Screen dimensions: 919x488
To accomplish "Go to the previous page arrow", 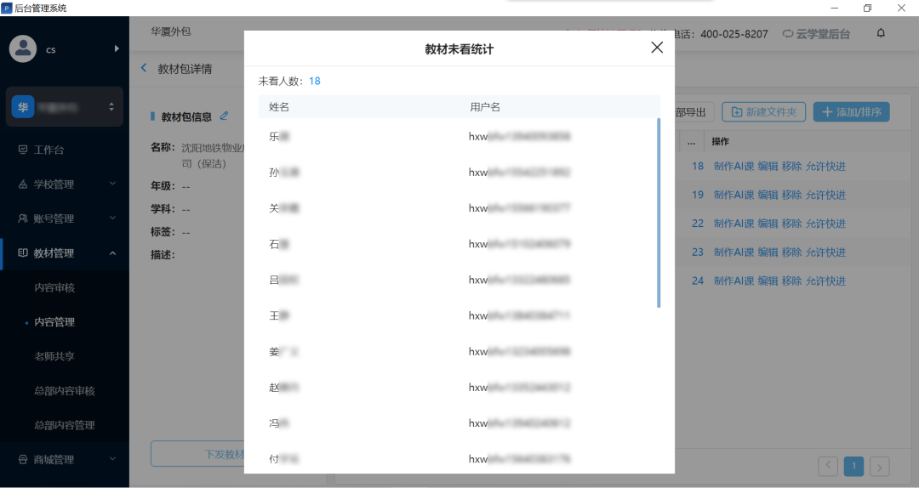I will coord(828,467).
